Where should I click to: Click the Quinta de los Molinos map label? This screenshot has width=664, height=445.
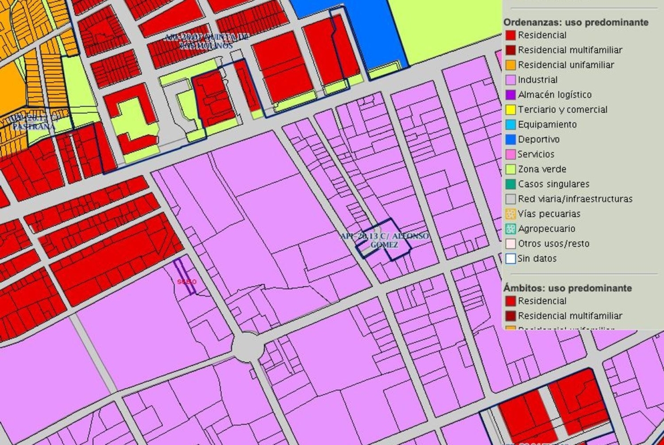207,41
